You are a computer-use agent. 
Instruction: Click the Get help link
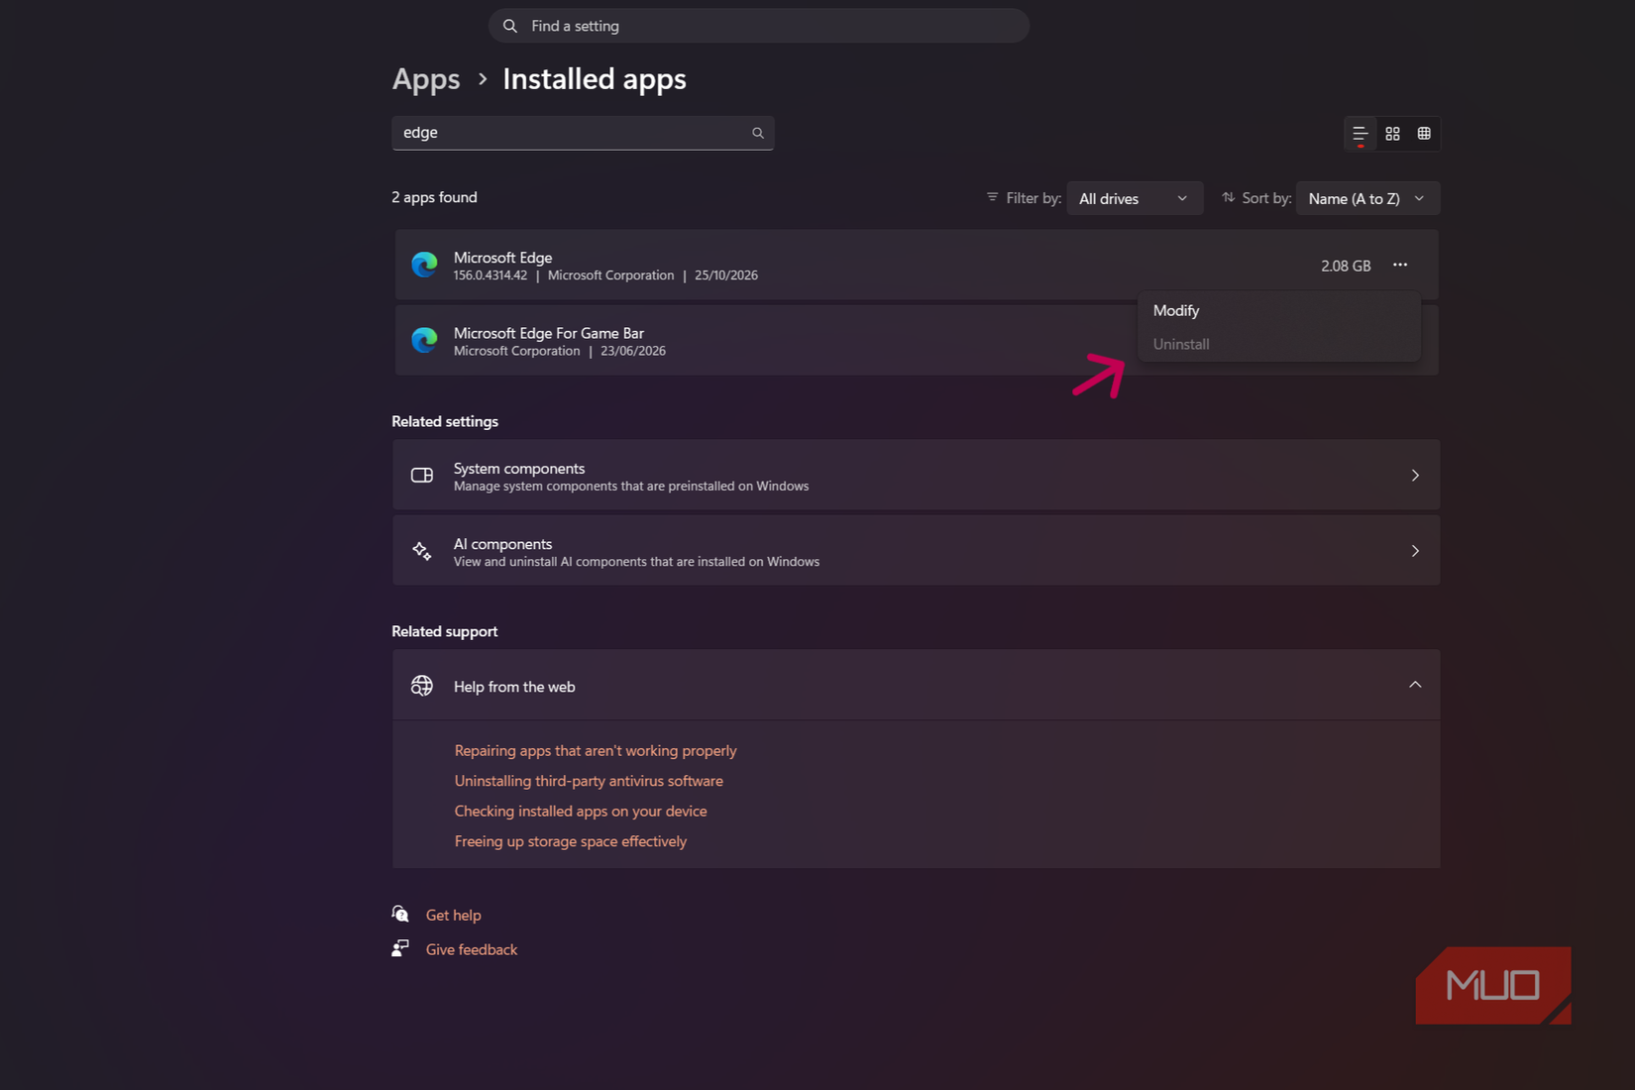(454, 915)
